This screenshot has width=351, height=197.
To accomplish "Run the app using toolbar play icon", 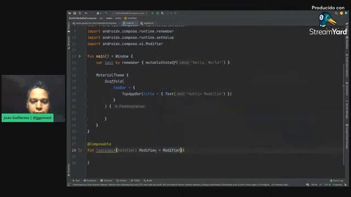I will click(x=152, y=13).
